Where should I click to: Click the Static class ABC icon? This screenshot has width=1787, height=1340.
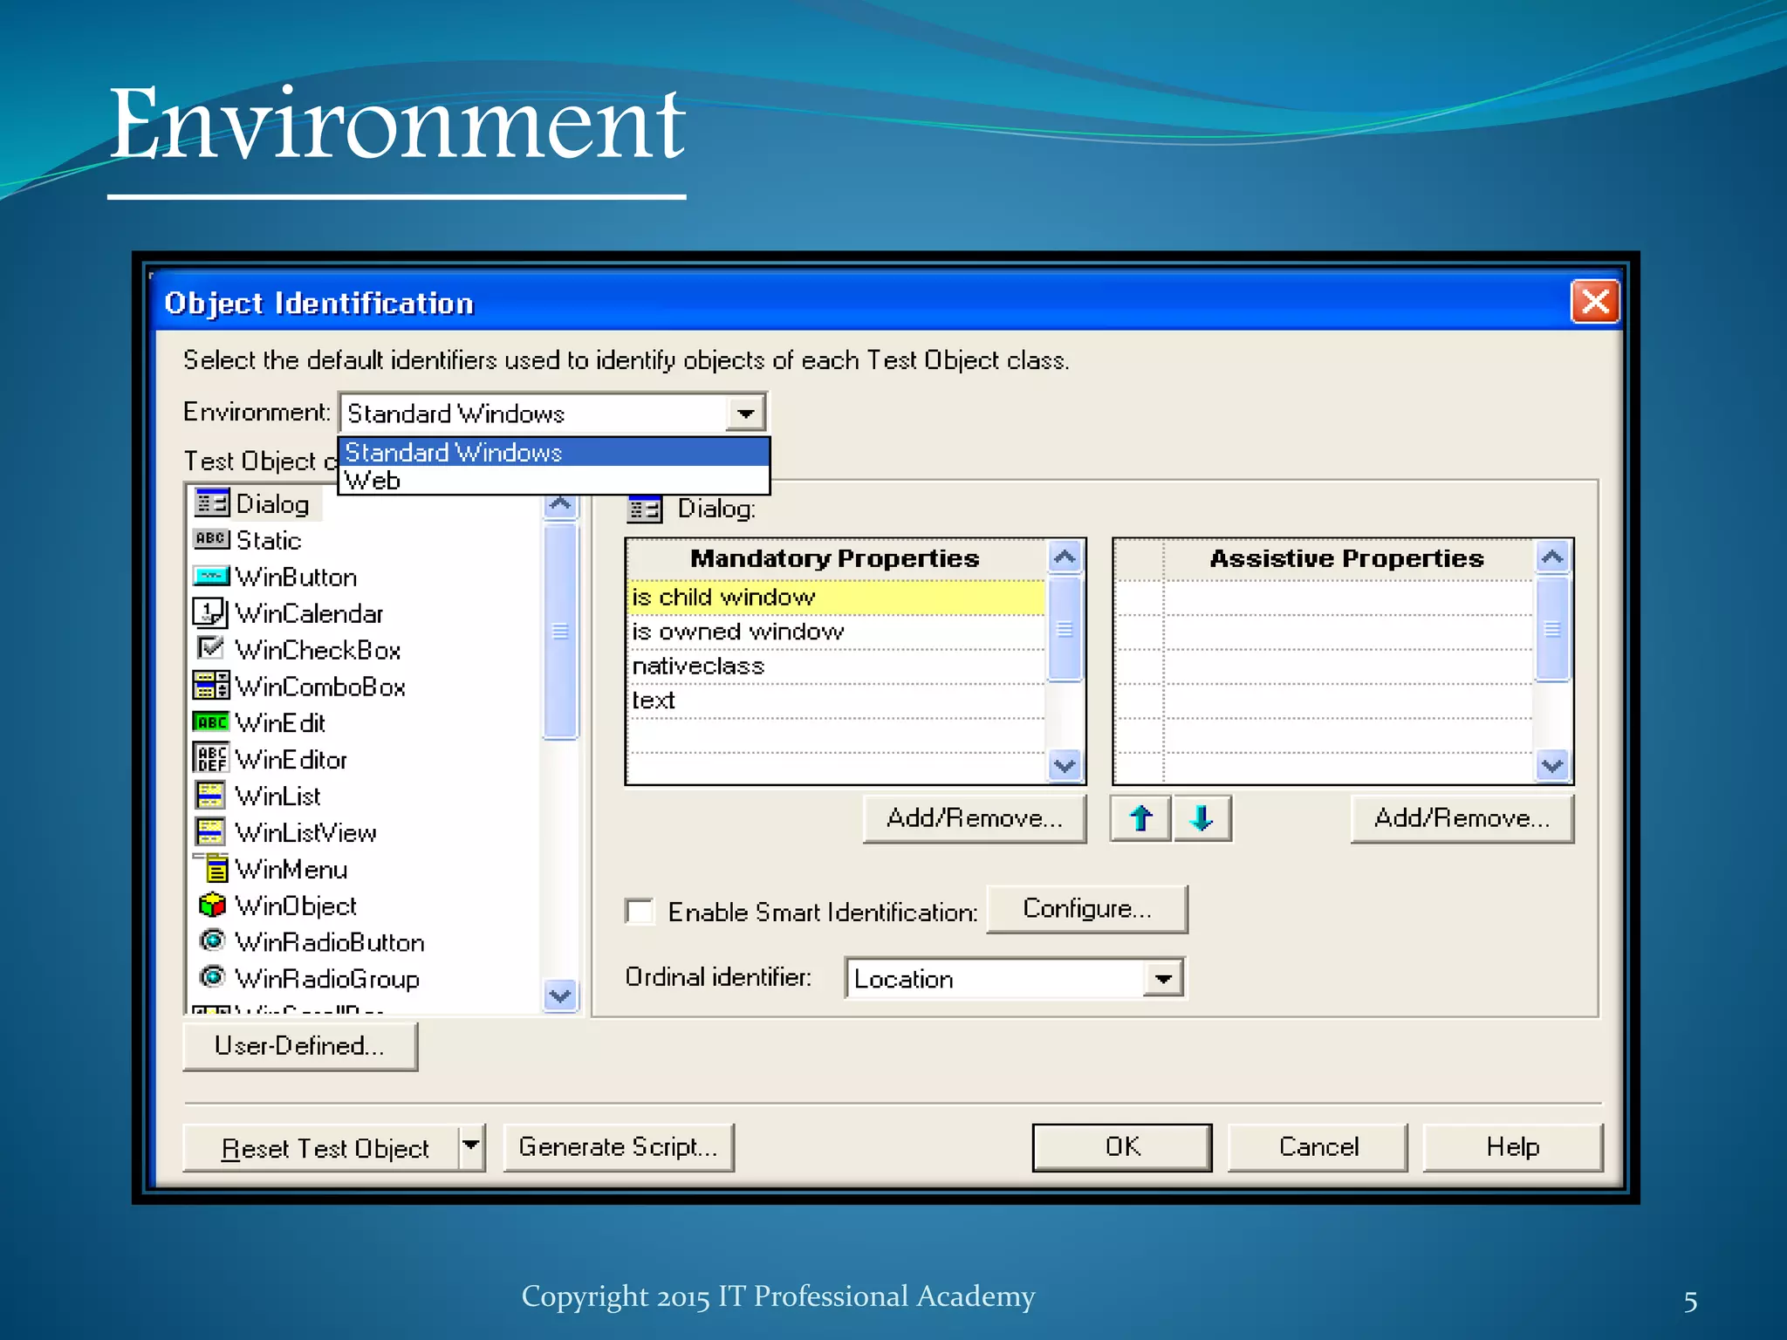coord(211,539)
